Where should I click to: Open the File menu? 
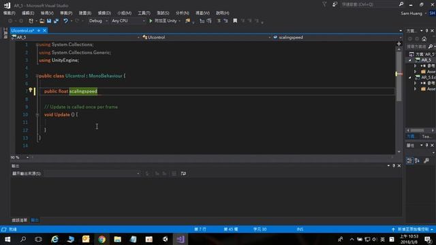[x=9, y=13]
